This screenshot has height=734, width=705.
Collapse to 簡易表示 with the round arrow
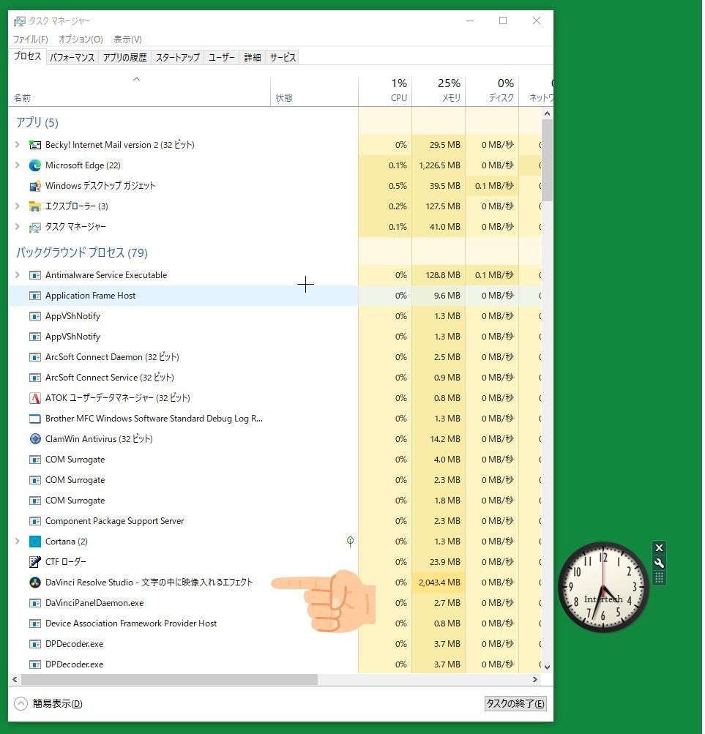pyautogui.click(x=20, y=704)
